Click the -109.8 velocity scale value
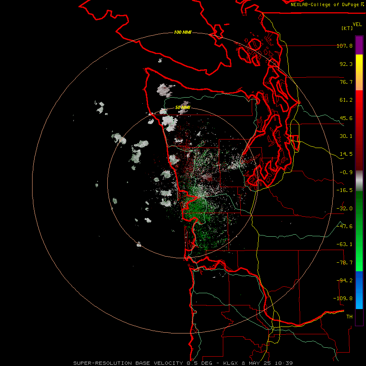The width and height of the screenshot is (366, 366). 343,298
